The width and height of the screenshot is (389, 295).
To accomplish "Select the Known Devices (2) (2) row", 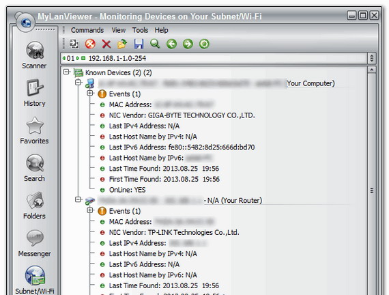I will [119, 73].
